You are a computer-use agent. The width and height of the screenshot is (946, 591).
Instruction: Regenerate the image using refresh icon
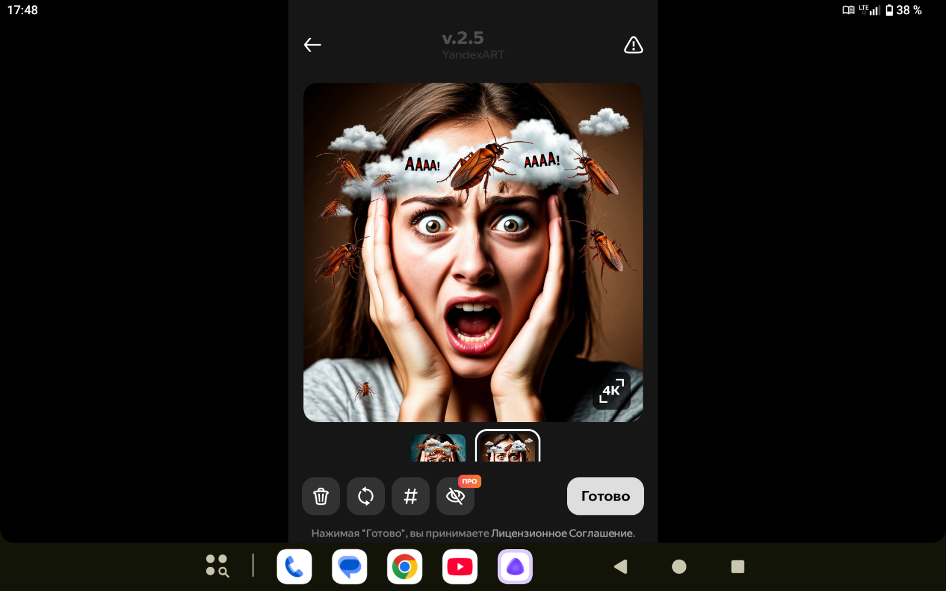pyautogui.click(x=365, y=496)
